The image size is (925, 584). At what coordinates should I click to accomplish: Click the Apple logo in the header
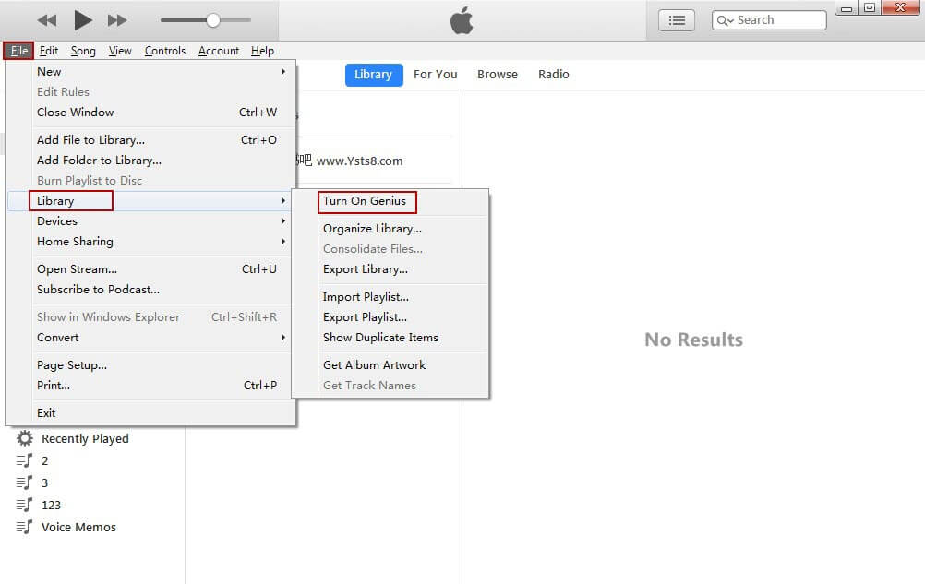coord(462,20)
